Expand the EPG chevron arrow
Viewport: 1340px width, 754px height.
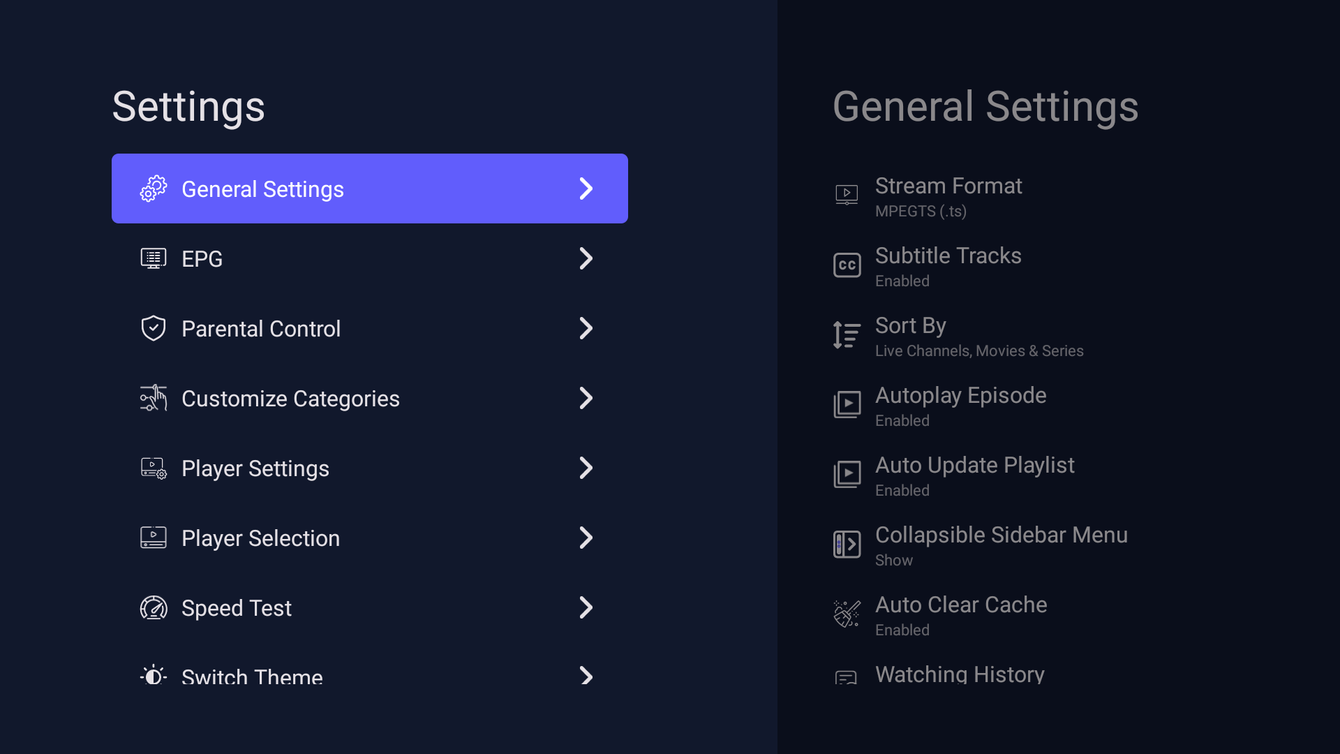pos(586,258)
